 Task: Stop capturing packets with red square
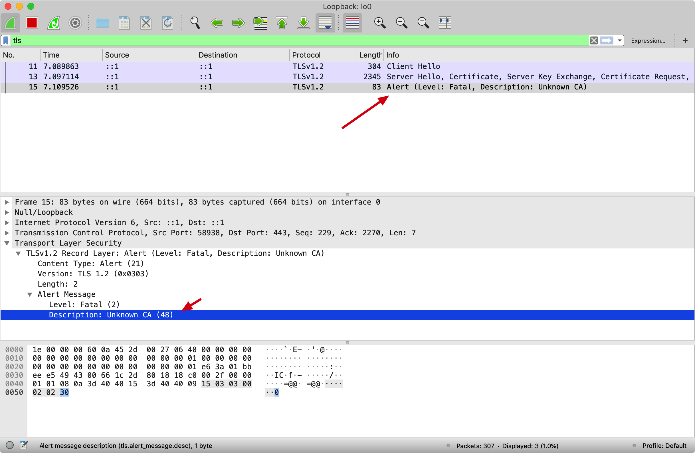point(32,23)
